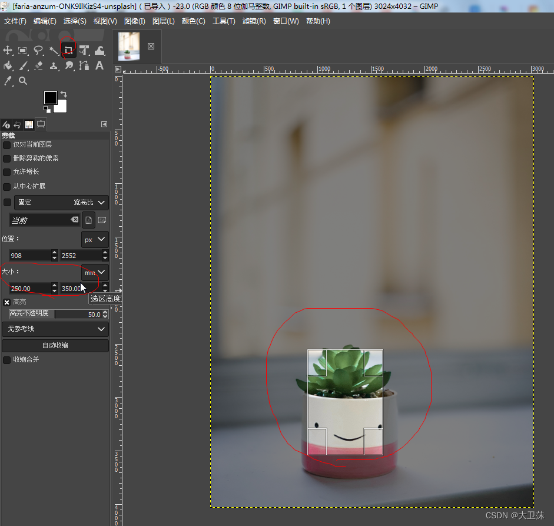
Task: Open the tab configuration menu button
Action: click(x=104, y=124)
